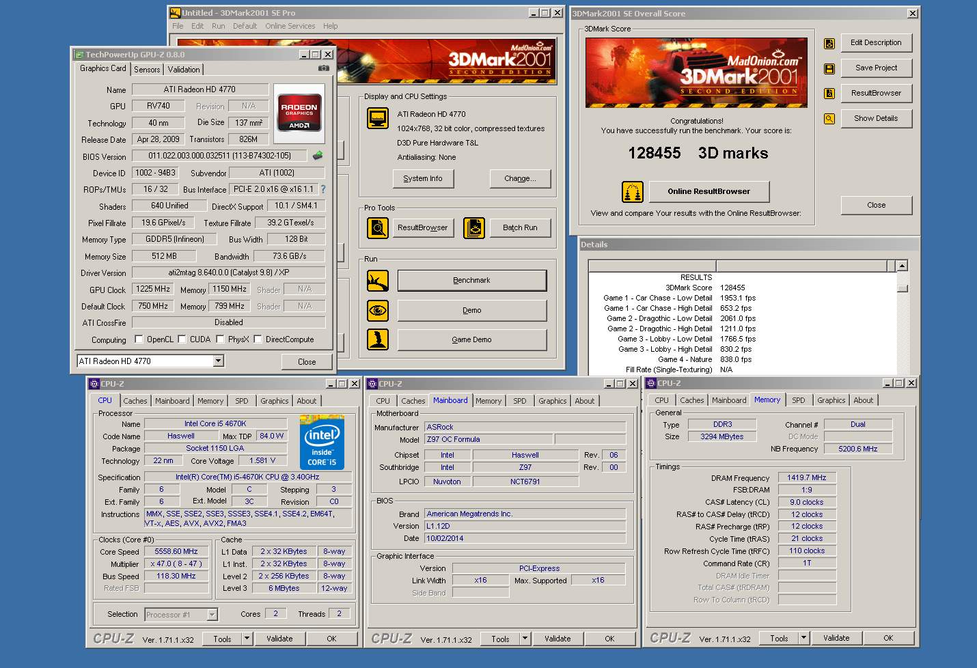The width and height of the screenshot is (977, 668).
Task: Open Tools dropdown arrow in CPU-Z CPU window
Action: click(x=247, y=639)
